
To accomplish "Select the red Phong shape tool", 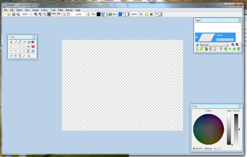I will (33, 47).
